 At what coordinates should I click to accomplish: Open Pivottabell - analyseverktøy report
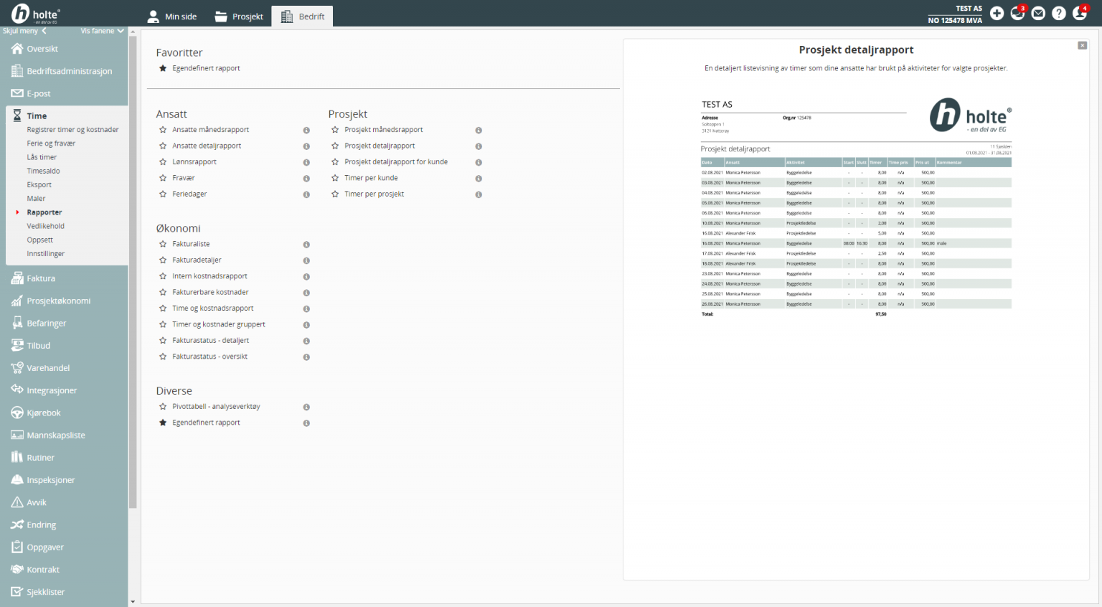216,407
